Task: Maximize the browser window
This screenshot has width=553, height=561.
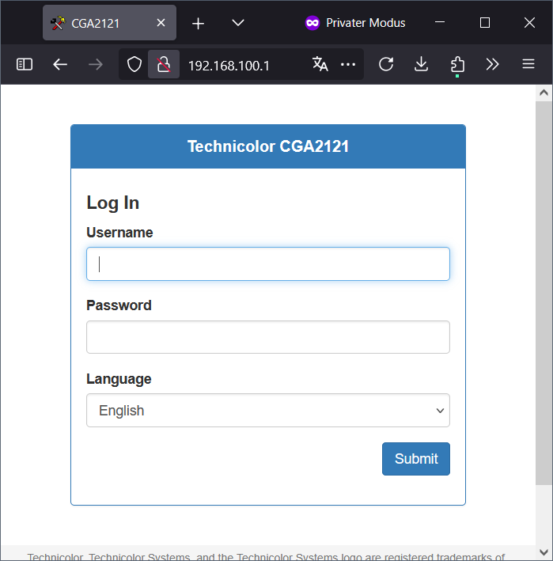Action: (485, 22)
